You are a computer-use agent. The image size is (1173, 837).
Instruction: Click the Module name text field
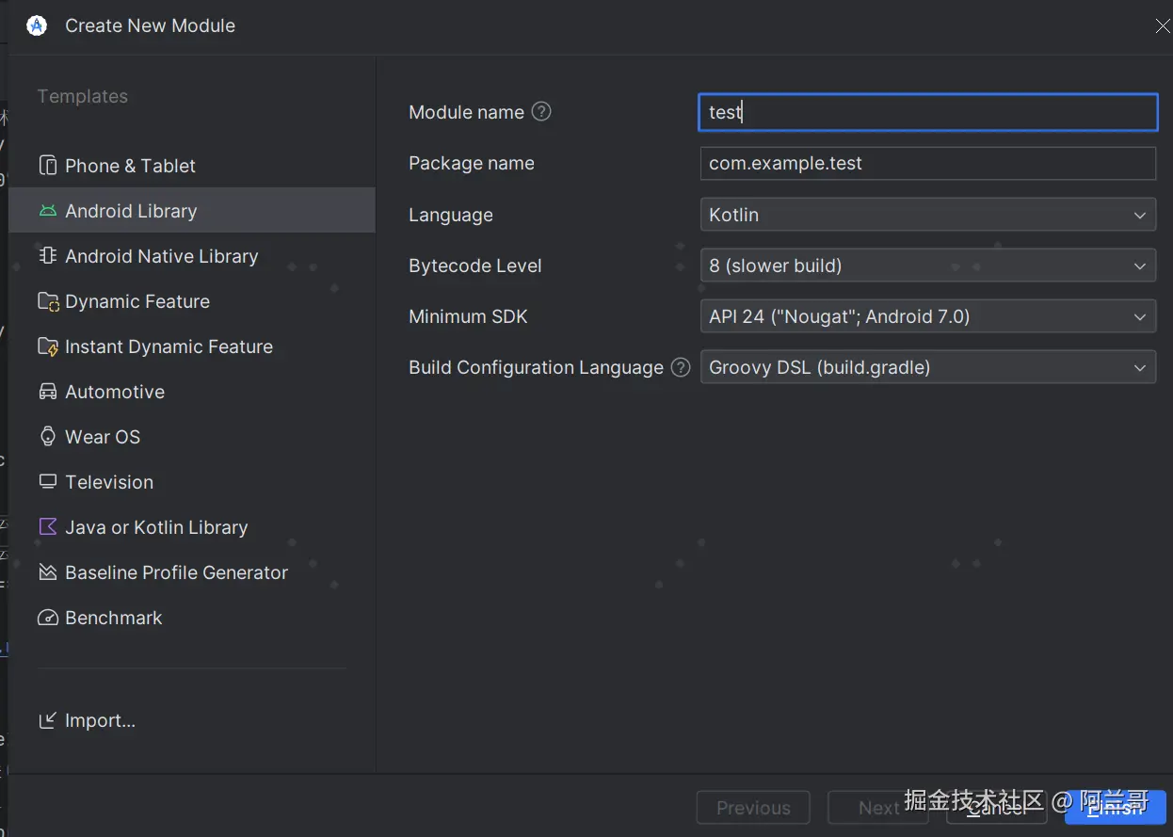[928, 112]
